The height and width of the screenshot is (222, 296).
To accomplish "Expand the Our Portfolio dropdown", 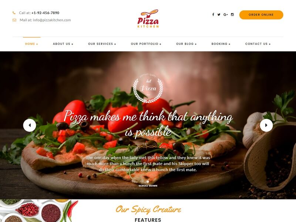I will pyautogui.click(x=146, y=44).
